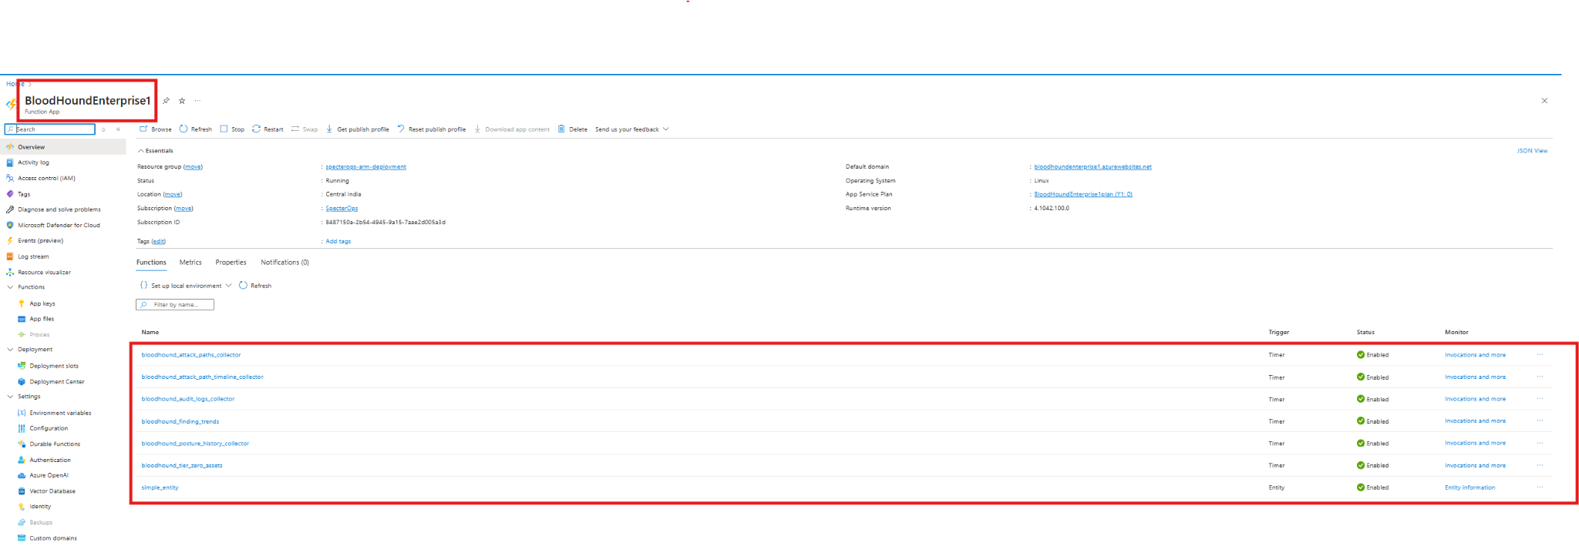The height and width of the screenshot is (546, 1579).
Task: Collapse the Functions group in the sidebar
Action: pos(10,287)
